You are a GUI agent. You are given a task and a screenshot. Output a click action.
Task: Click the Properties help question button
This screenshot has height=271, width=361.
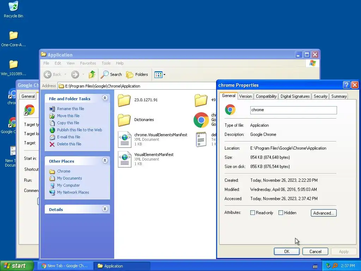point(347,85)
